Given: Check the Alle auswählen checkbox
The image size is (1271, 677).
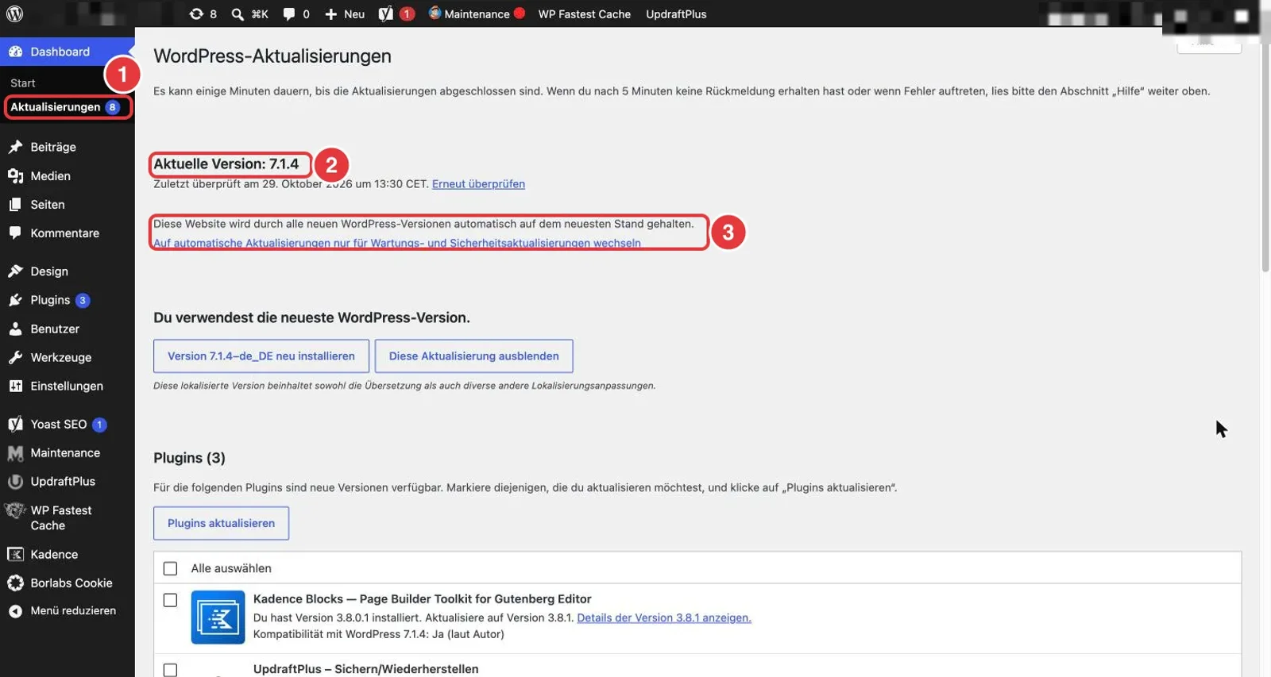Looking at the screenshot, I should 170,568.
